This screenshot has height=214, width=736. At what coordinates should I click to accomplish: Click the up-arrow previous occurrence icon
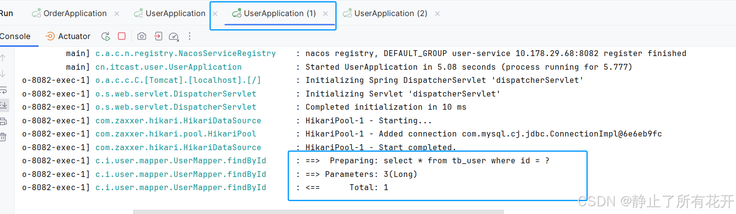(x=3, y=58)
